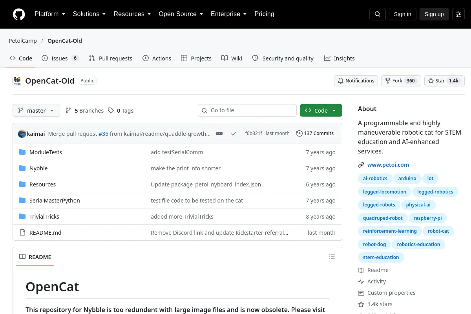Select the legged-locomotion topic tag
The image size is (471, 314).
(385, 192)
